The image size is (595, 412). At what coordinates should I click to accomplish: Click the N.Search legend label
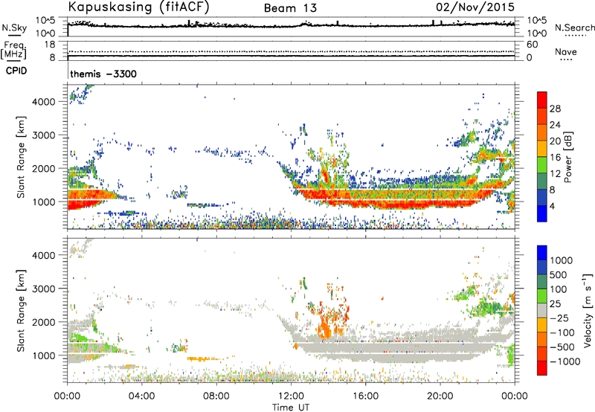574,28
